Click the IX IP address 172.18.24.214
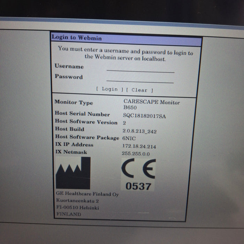This screenshot has height=244, width=244. (139, 146)
